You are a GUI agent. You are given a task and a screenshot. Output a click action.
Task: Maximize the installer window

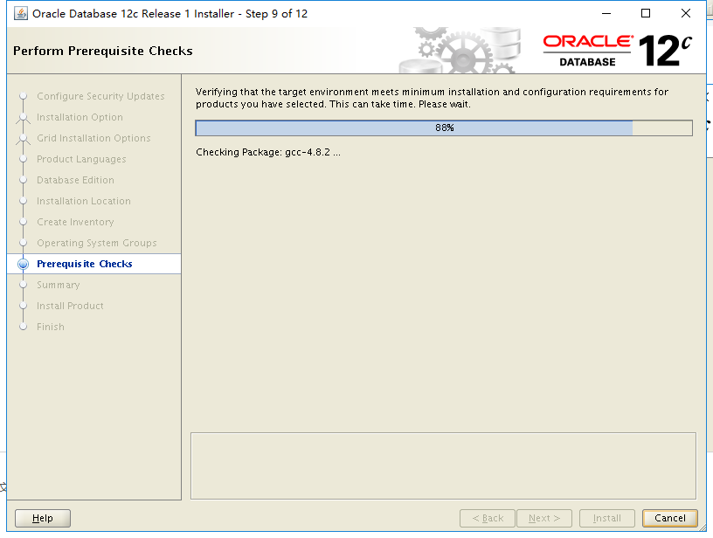point(645,14)
